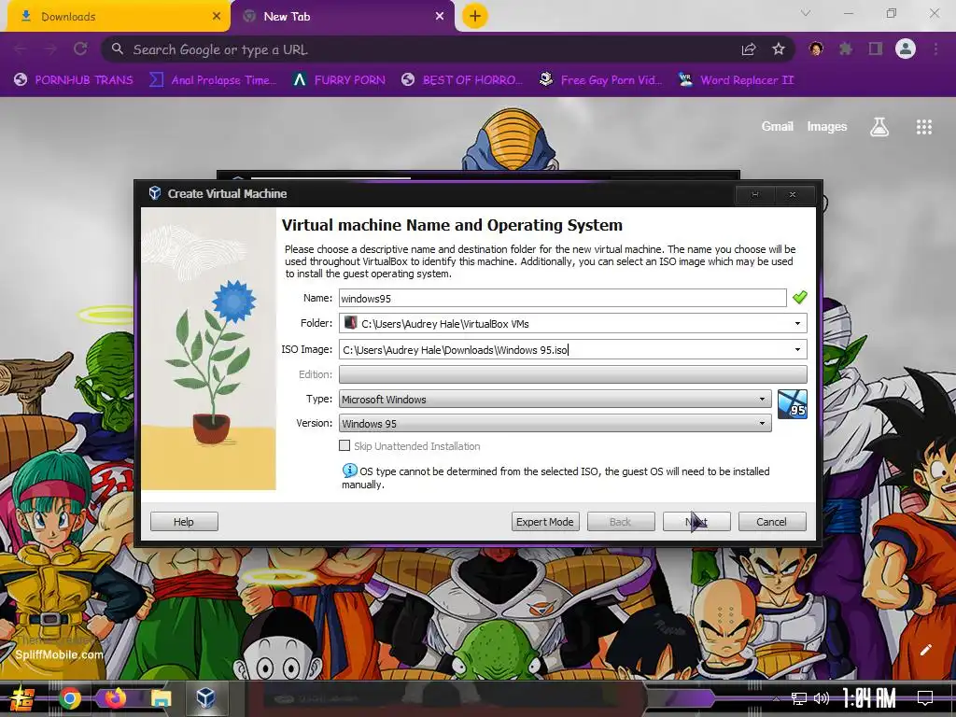
Task: Open the Search Labs flask icon
Action: (879, 127)
